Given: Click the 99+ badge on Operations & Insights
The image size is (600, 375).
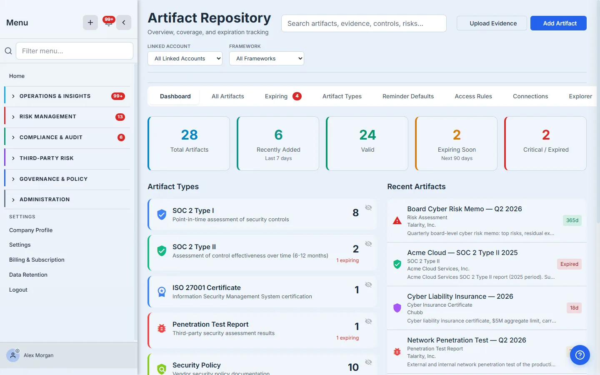Looking at the screenshot, I should (x=118, y=96).
